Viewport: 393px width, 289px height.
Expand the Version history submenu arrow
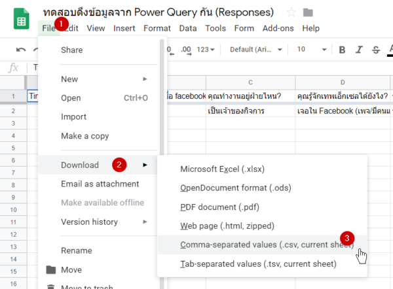[x=145, y=222]
